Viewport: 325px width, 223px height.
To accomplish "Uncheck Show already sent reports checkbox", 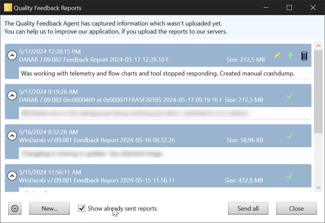I will [x=82, y=208].
